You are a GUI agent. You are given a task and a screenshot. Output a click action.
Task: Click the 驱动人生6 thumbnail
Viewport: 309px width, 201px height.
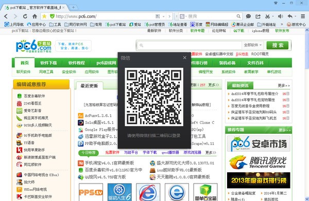tap(119, 192)
